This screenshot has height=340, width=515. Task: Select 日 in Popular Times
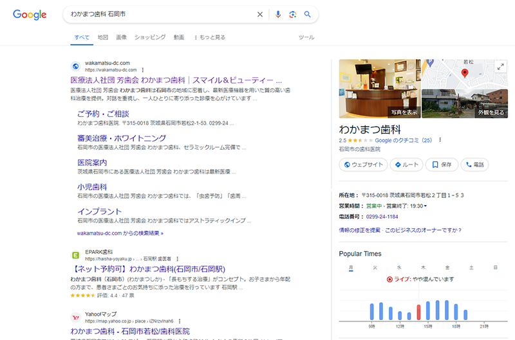tap(495, 267)
